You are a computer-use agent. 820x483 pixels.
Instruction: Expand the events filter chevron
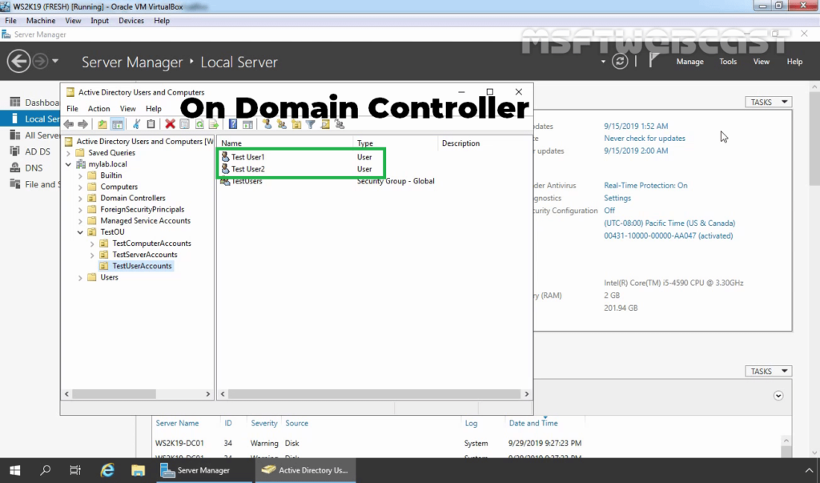[x=778, y=396]
